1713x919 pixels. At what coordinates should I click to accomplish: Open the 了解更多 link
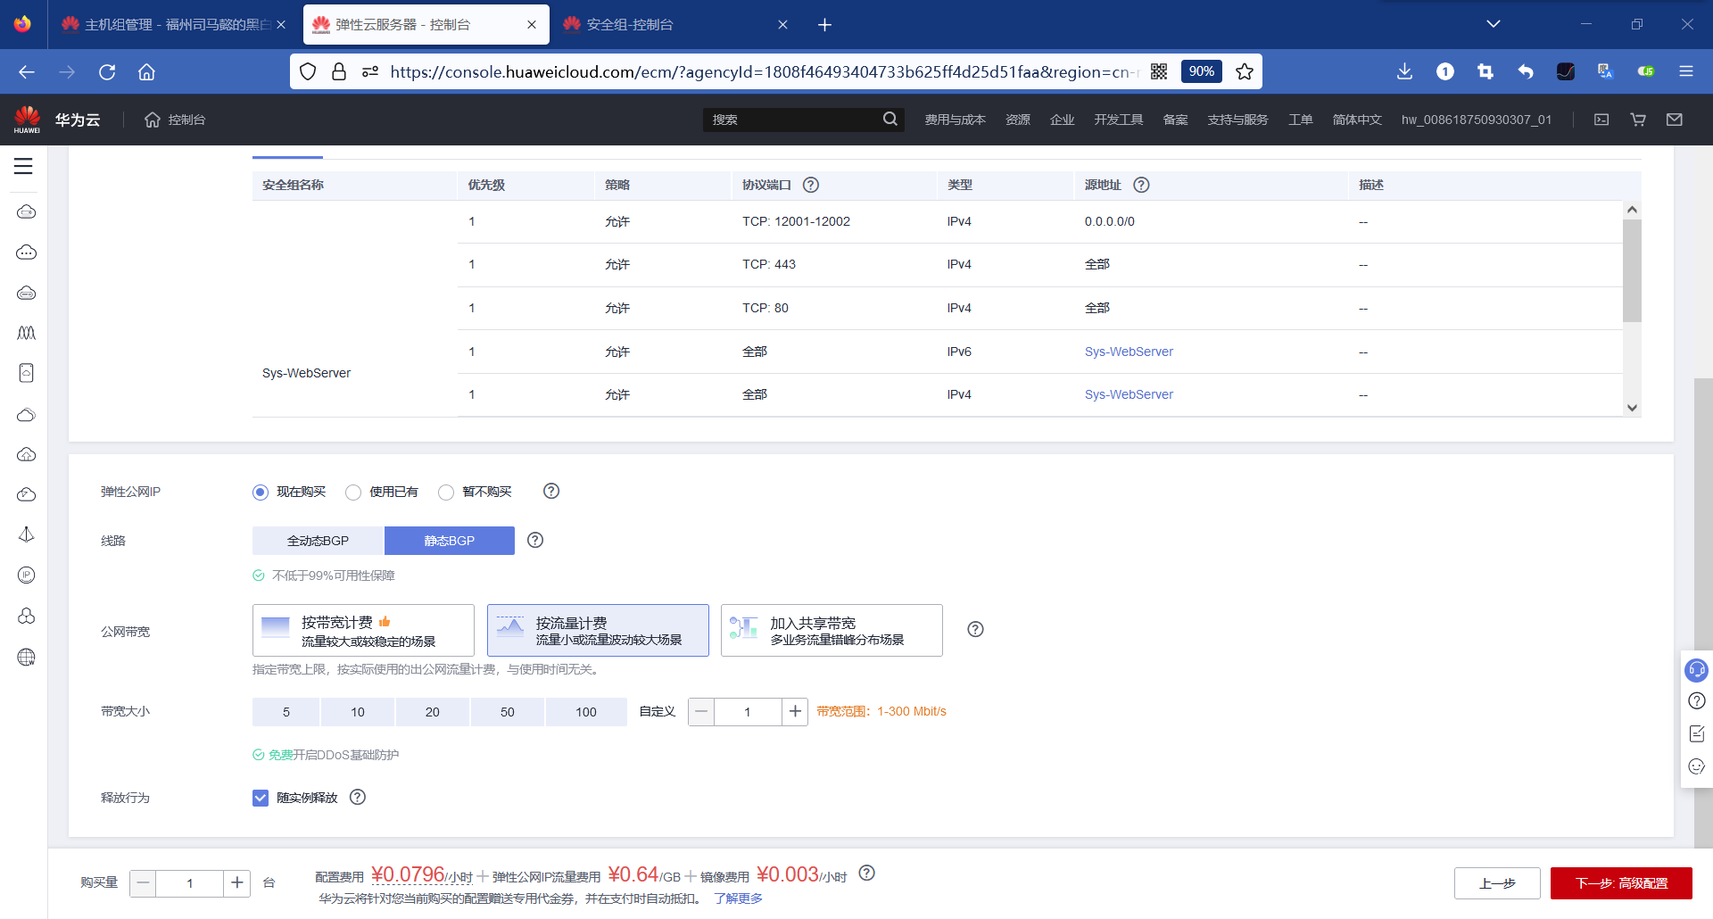click(x=738, y=898)
